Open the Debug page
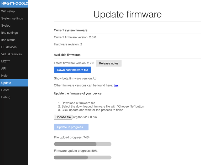This screenshot has width=210, height=165. pos(6,97)
